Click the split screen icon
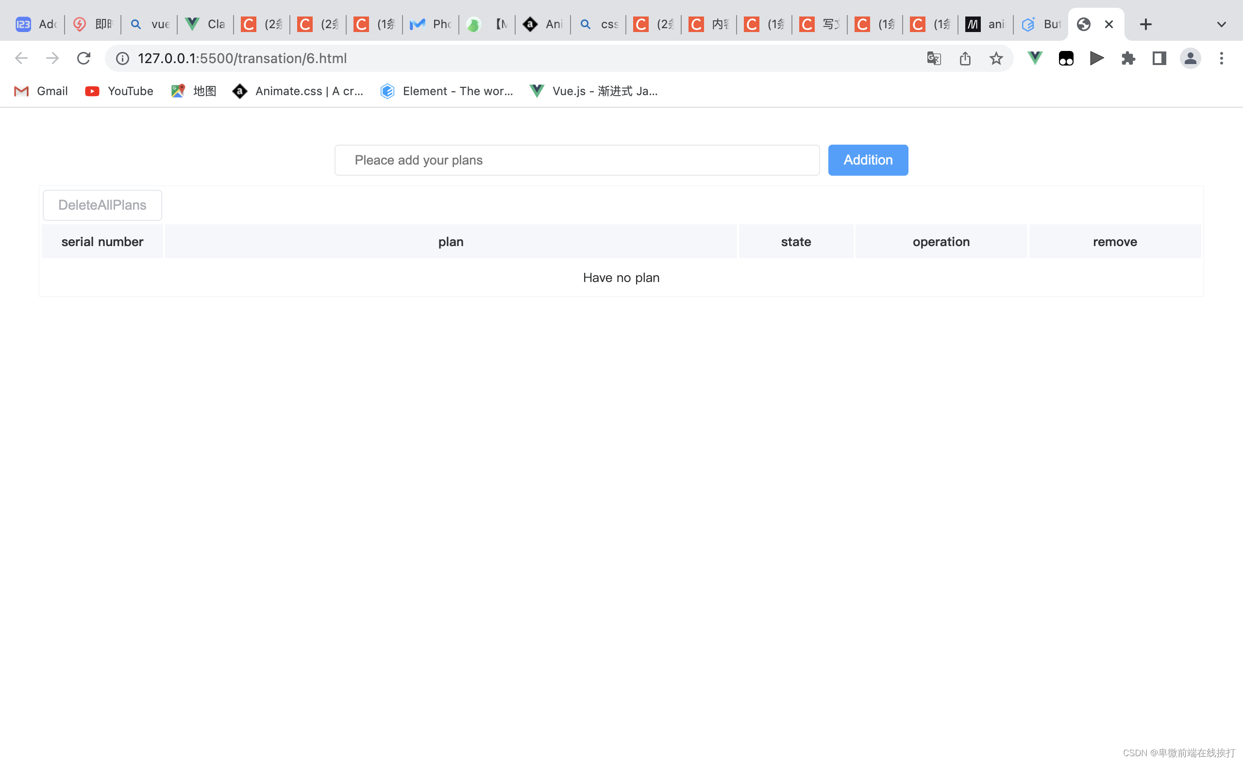This screenshot has height=762, width=1243. pyautogui.click(x=1159, y=59)
